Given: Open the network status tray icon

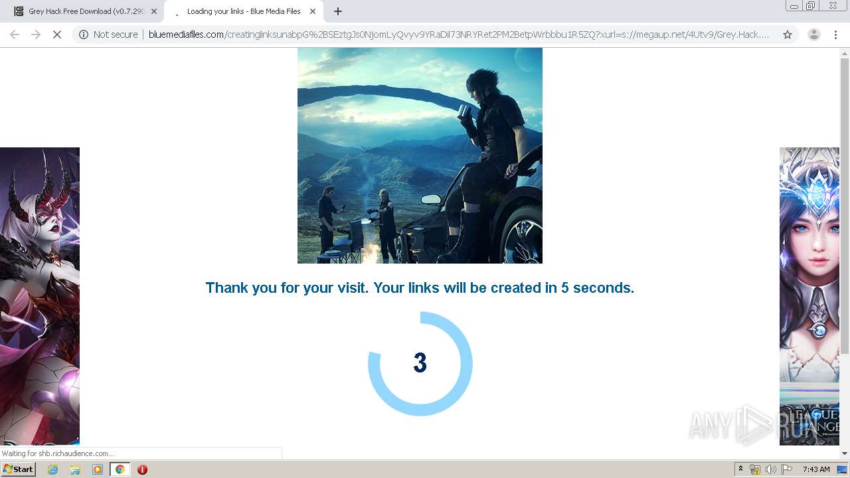Looking at the screenshot, I should pos(755,469).
